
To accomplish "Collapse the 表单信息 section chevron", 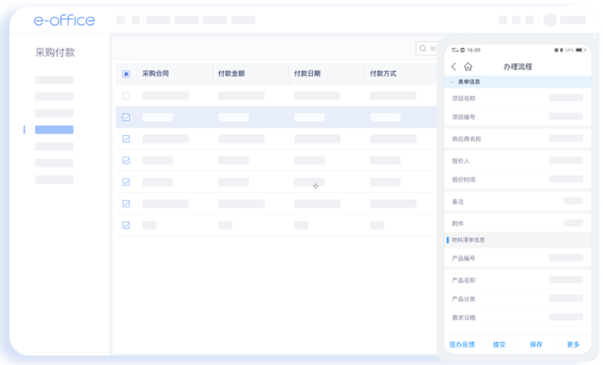I will point(453,82).
